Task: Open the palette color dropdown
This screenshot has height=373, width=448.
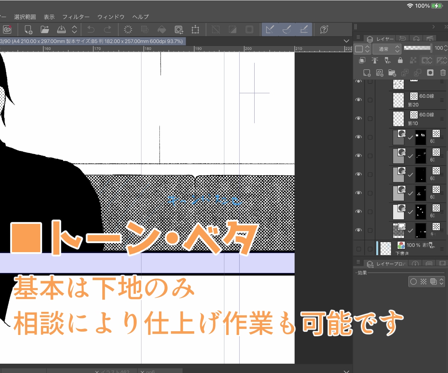Action: pyautogui.click(x=363, y=49)
